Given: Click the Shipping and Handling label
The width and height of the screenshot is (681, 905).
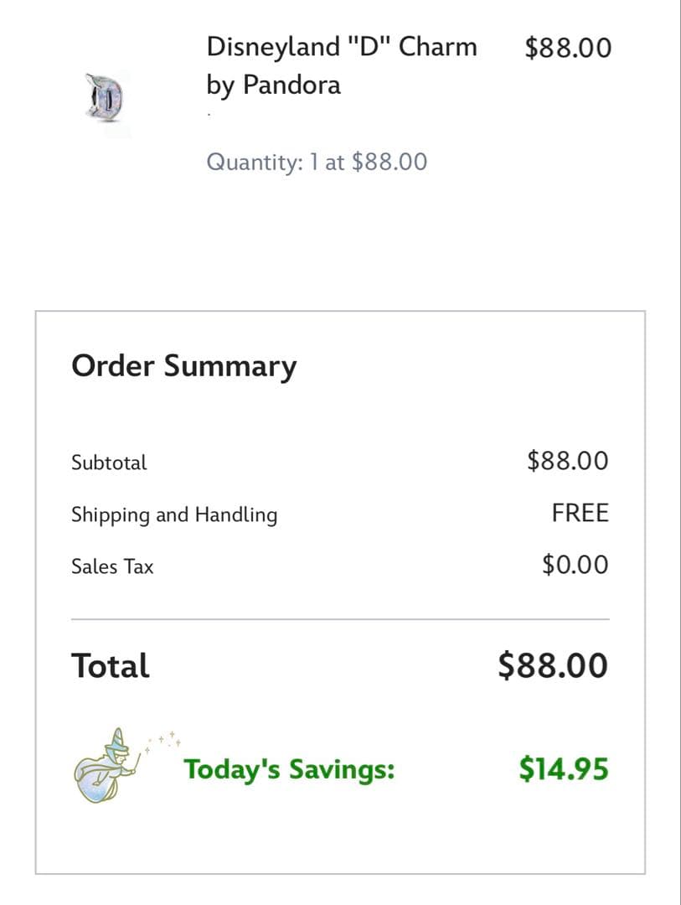Looking at the screenshot, I should (x=174, y=515).
